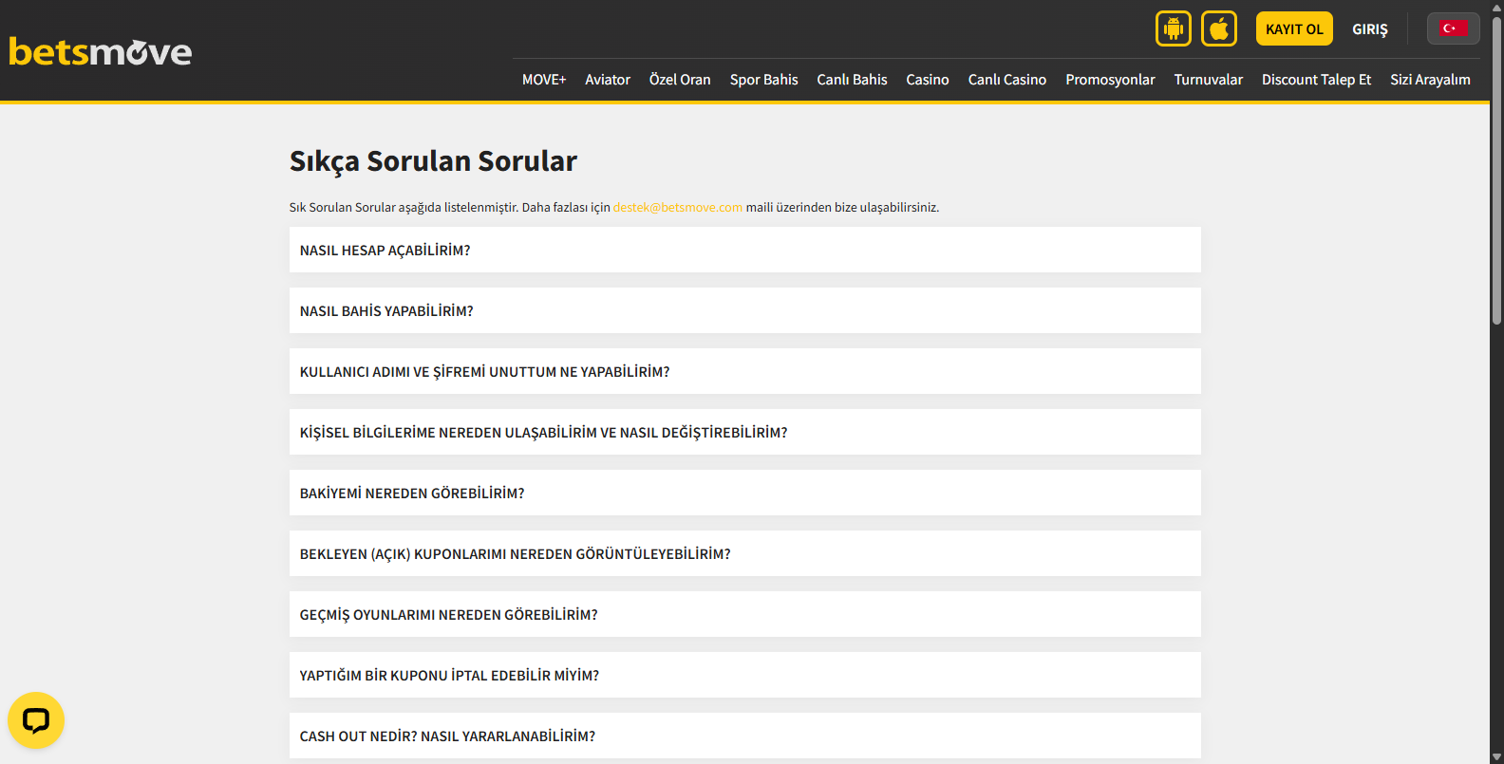Open the live chat bubble widget
The height and width of the screenshot is (764, 1504).
36,720
